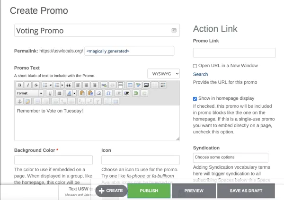This screenshot has height=200, width=284.
Task: Click into the Background Color field
Action: [x=53, y=160]
